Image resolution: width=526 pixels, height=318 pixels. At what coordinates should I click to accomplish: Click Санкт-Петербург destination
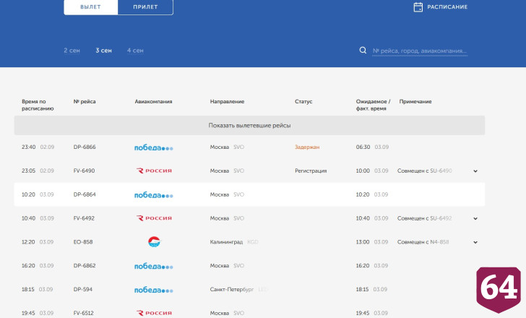[x=232, y=290]
